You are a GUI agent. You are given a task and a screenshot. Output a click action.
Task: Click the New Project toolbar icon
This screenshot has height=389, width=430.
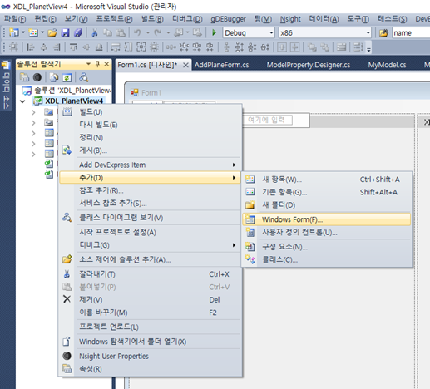[14, 33]
